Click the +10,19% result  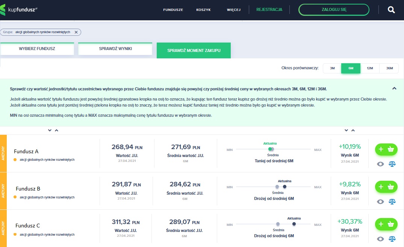350,146
